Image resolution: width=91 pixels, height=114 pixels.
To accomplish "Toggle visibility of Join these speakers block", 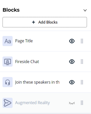I will click(x=72, y=82).
